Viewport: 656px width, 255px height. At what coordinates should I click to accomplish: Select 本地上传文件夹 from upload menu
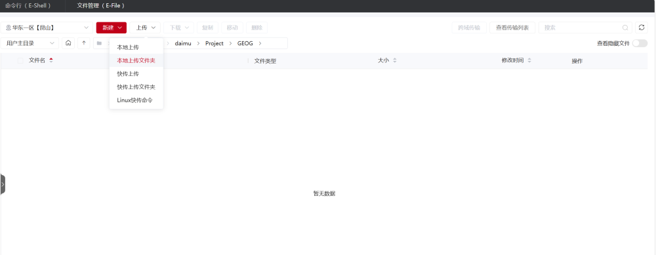(x=136, y=60)
